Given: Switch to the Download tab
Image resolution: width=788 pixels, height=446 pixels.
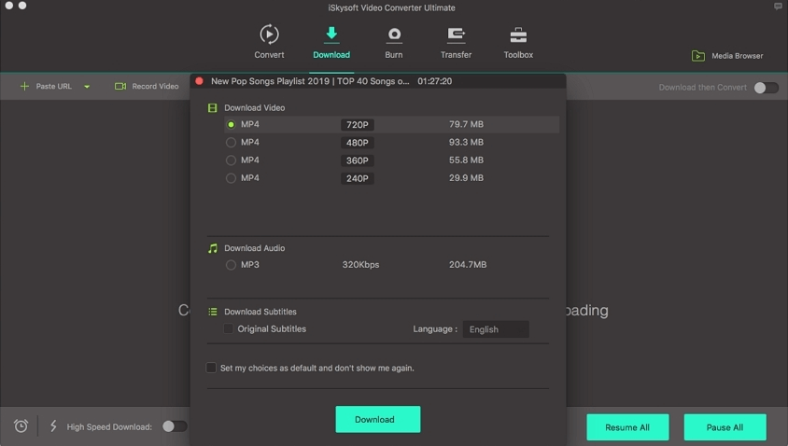Looking at the screenshot, I should coord(331,42).
